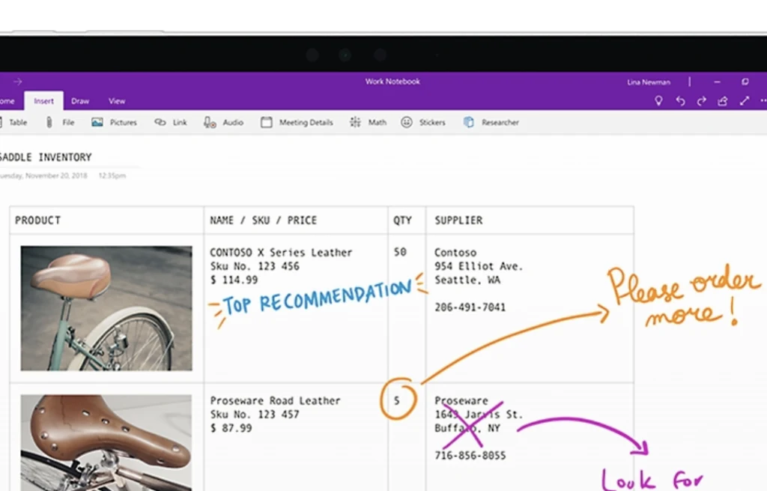The image size is (767, 491).
Task: Click CONTOSO X Series Leather text
Action: [x=281, y=253]
